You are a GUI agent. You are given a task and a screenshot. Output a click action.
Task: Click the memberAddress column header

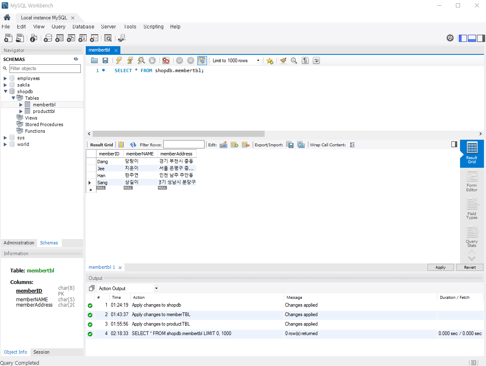click(176, 154)
